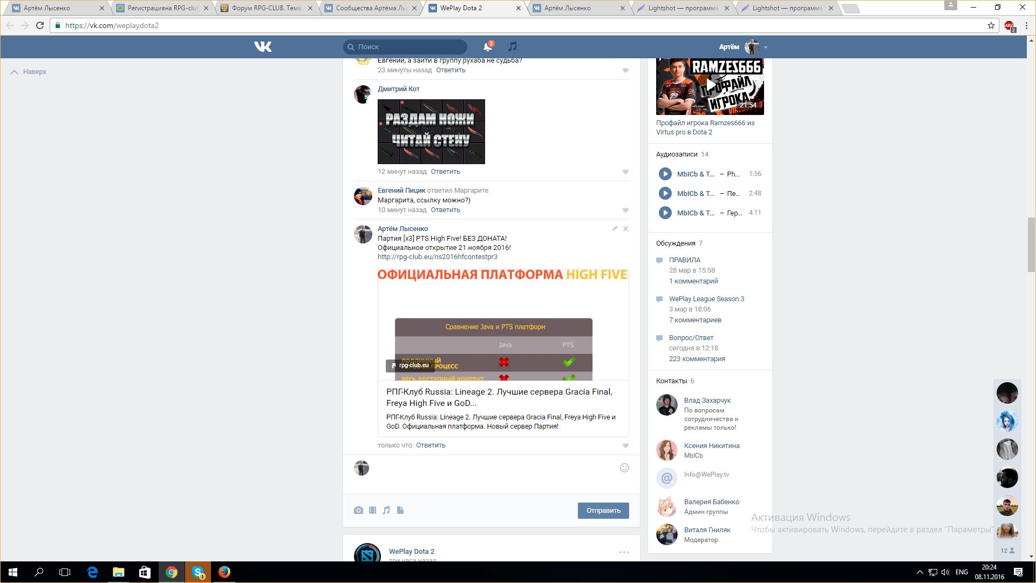1036x583 pixels.
Task: Click the VK logo home icon
Action: [263, 47]
